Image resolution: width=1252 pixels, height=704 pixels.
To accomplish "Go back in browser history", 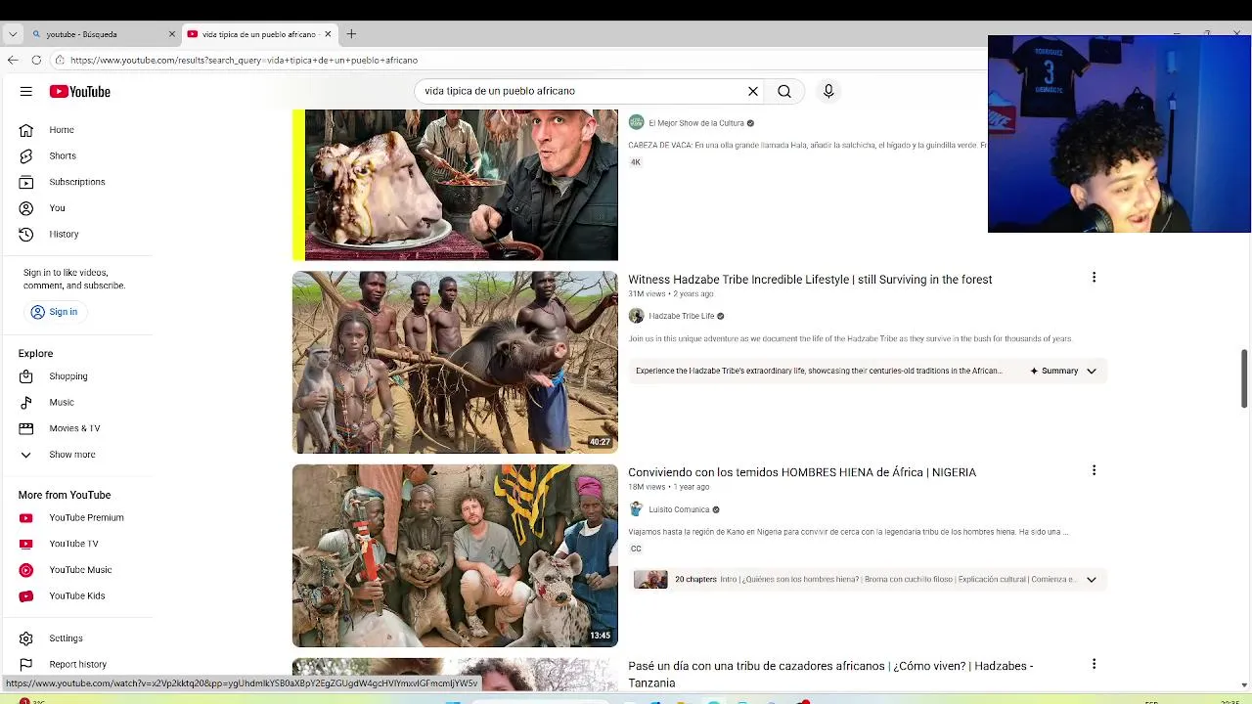I will (x=13, y=60).
